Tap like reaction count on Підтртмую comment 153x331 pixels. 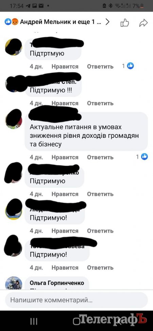(x=128, y=66)
